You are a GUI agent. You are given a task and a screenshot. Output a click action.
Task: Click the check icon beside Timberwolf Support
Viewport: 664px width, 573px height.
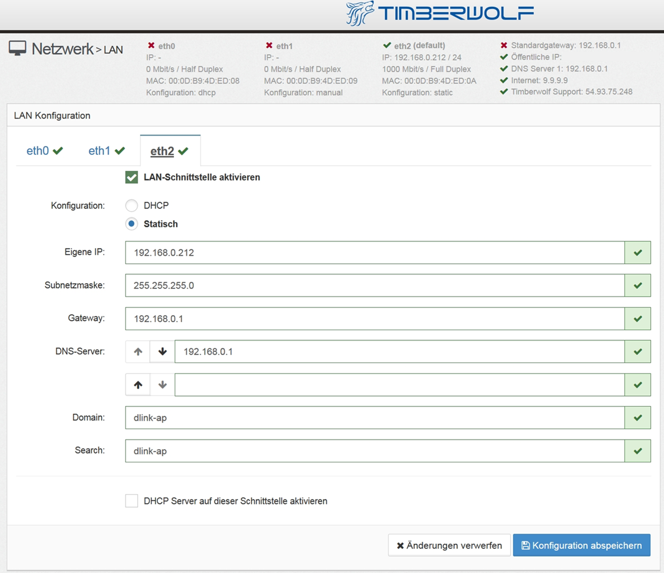click(504, 92)
